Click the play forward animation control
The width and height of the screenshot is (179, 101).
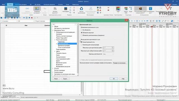coord(140,21)
